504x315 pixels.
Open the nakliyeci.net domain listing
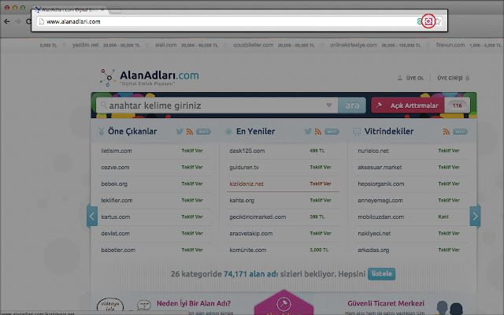[374, 233]
